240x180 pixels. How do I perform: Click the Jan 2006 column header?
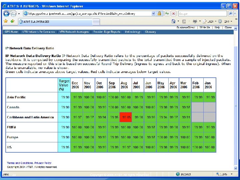[x=210, y=85]
